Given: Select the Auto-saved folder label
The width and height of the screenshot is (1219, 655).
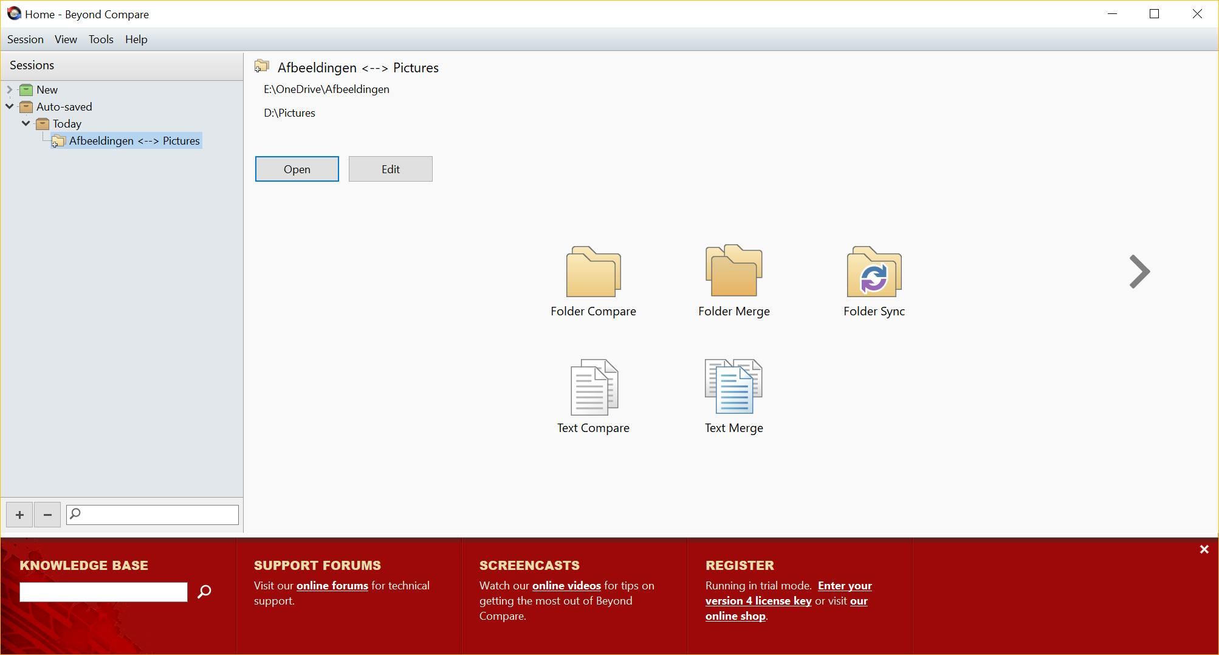Looking at the screenshot, I should click(x=64, y=107).
